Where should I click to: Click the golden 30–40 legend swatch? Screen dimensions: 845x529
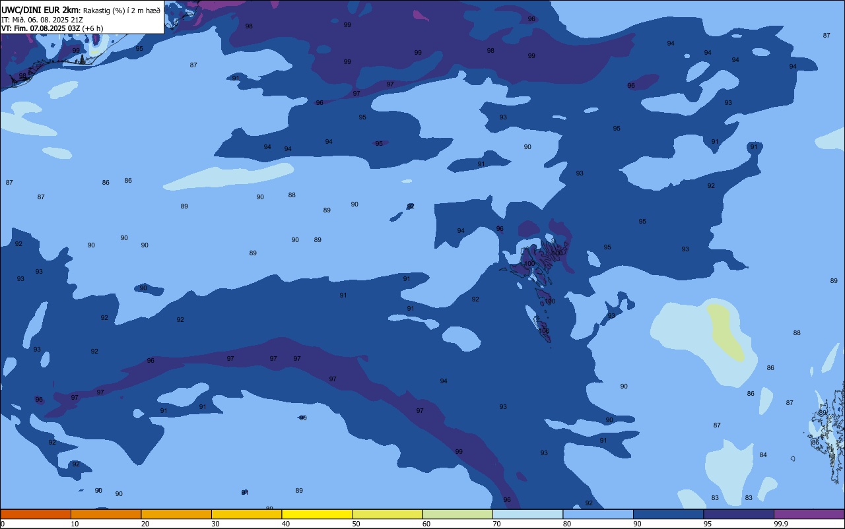pyautogui.click(x=246, y=514)
